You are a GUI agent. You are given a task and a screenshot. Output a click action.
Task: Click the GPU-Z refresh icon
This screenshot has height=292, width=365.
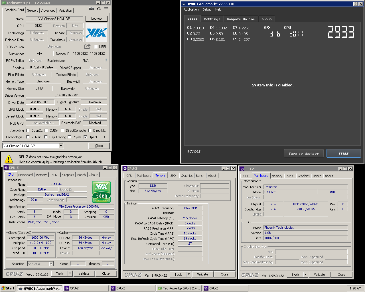(x=99, y=9)
